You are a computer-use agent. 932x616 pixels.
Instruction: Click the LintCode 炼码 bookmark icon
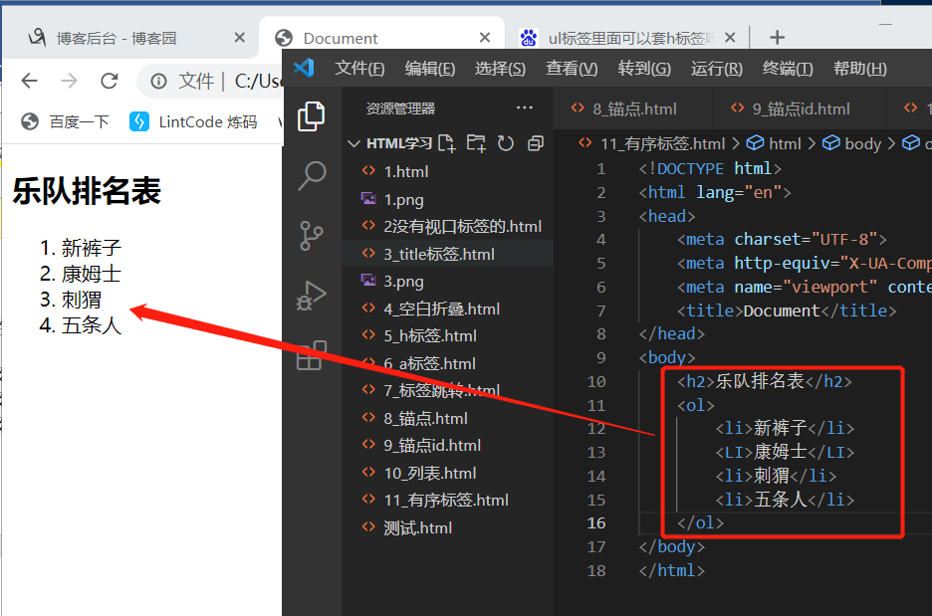[139, 121]
